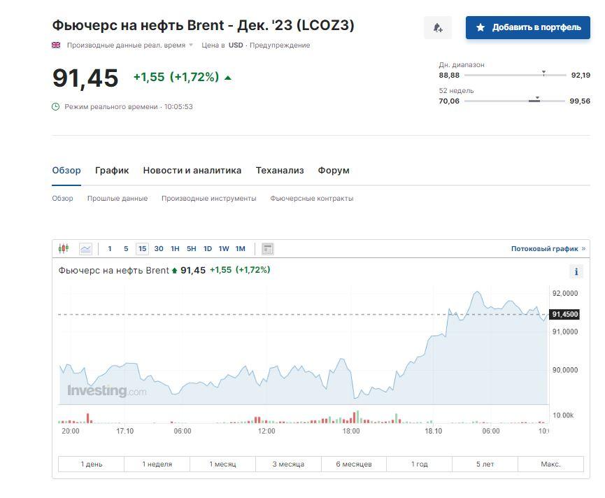Open the Теханализ tab
605x498 pixels.
pos(280,171)
